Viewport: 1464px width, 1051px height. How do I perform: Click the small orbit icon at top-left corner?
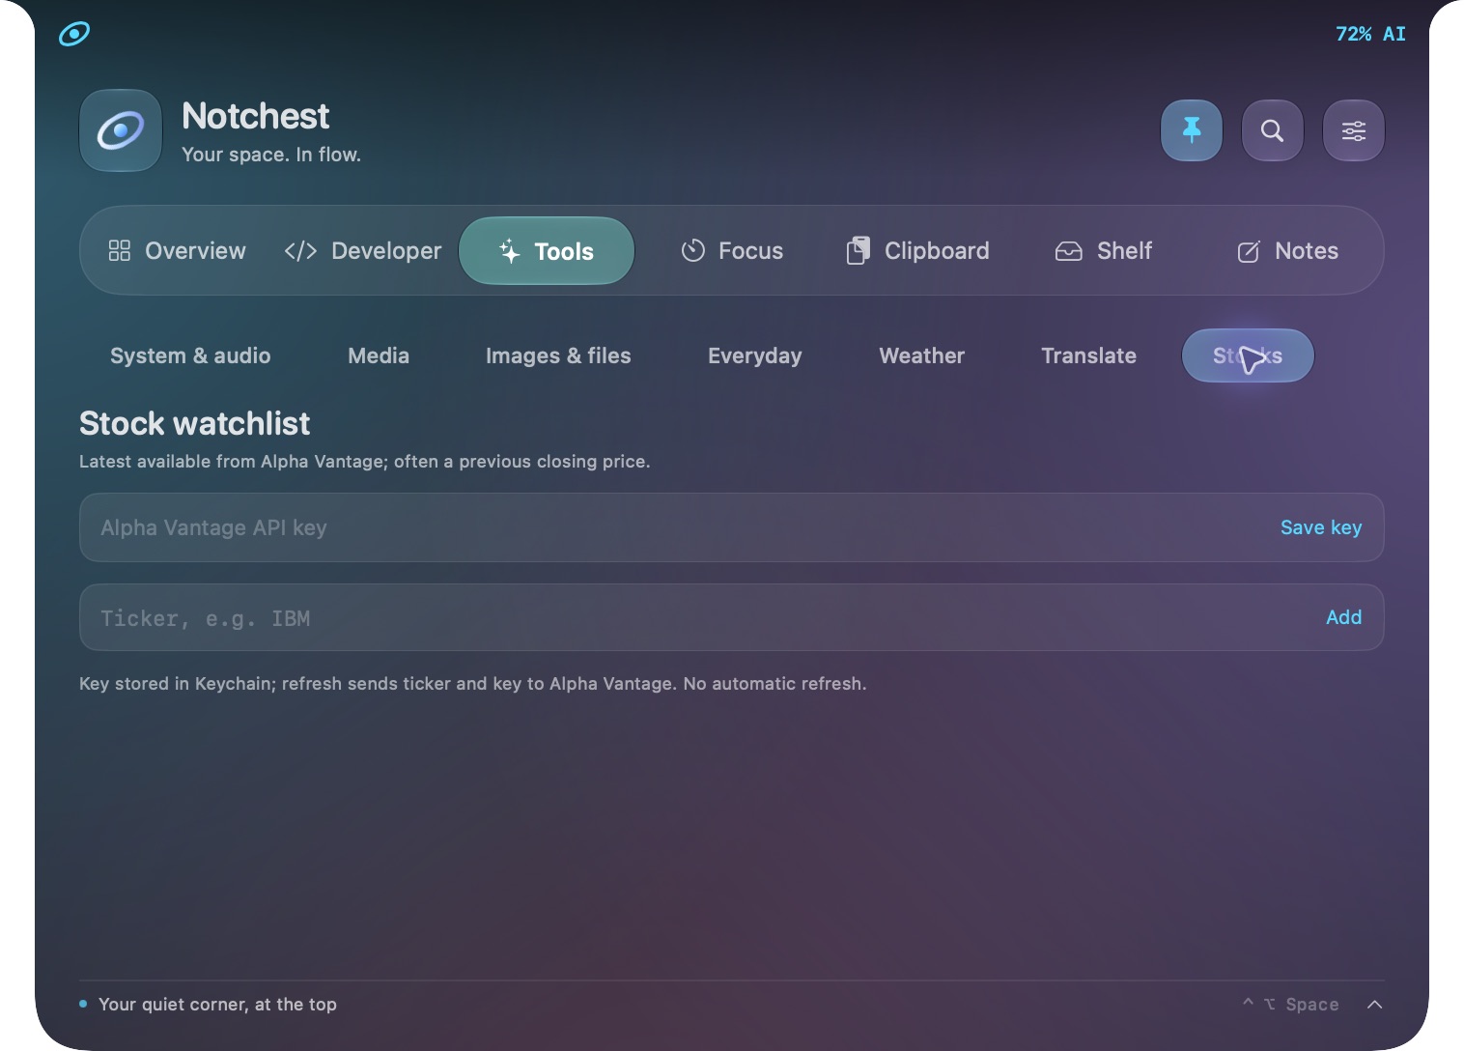tap(74, 34)
